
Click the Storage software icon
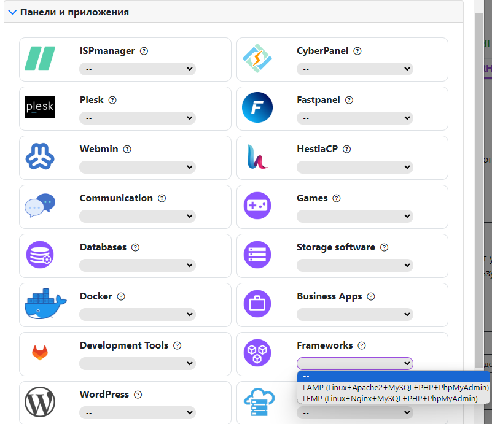pyautogui.click(x=257, y=255)
